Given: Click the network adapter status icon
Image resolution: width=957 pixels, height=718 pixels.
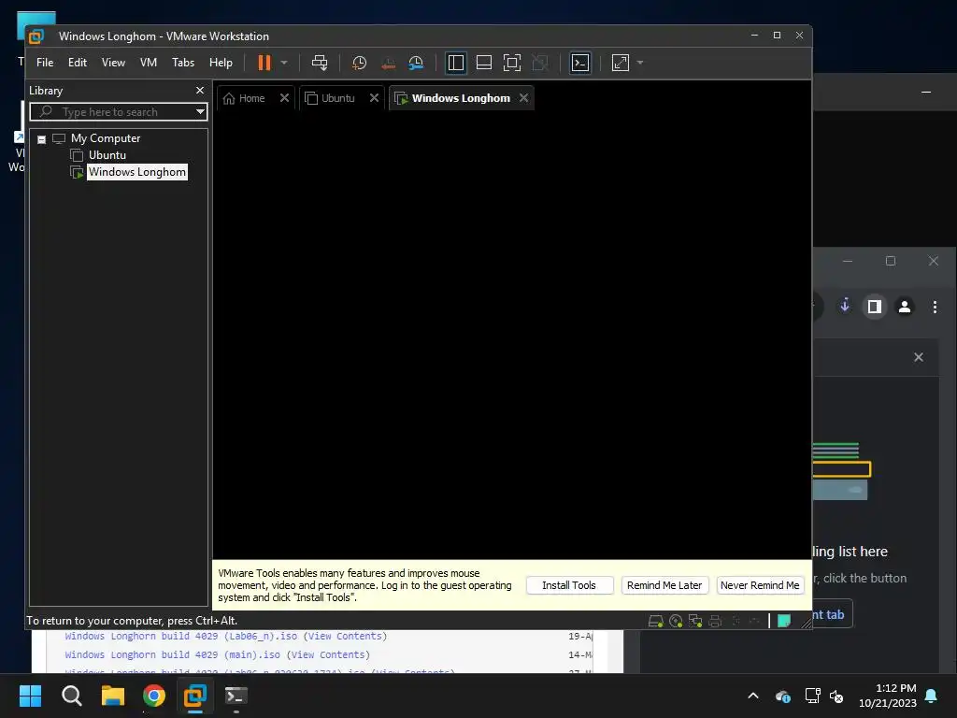Looking at the screenshot, I should [x=695, y=622].
